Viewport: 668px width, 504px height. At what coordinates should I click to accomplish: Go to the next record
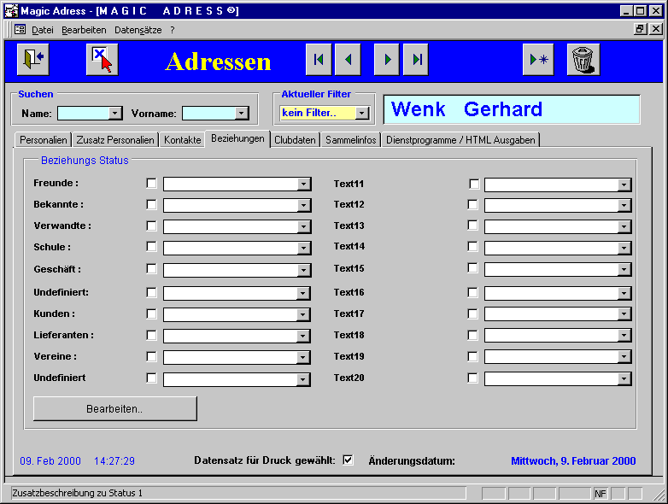[x=387, y=60]
